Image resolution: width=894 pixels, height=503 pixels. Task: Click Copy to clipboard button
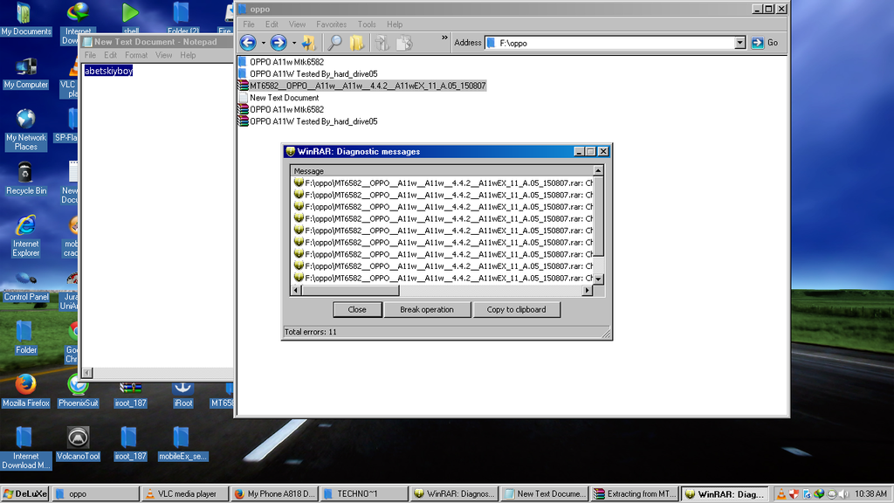point(516,309)
